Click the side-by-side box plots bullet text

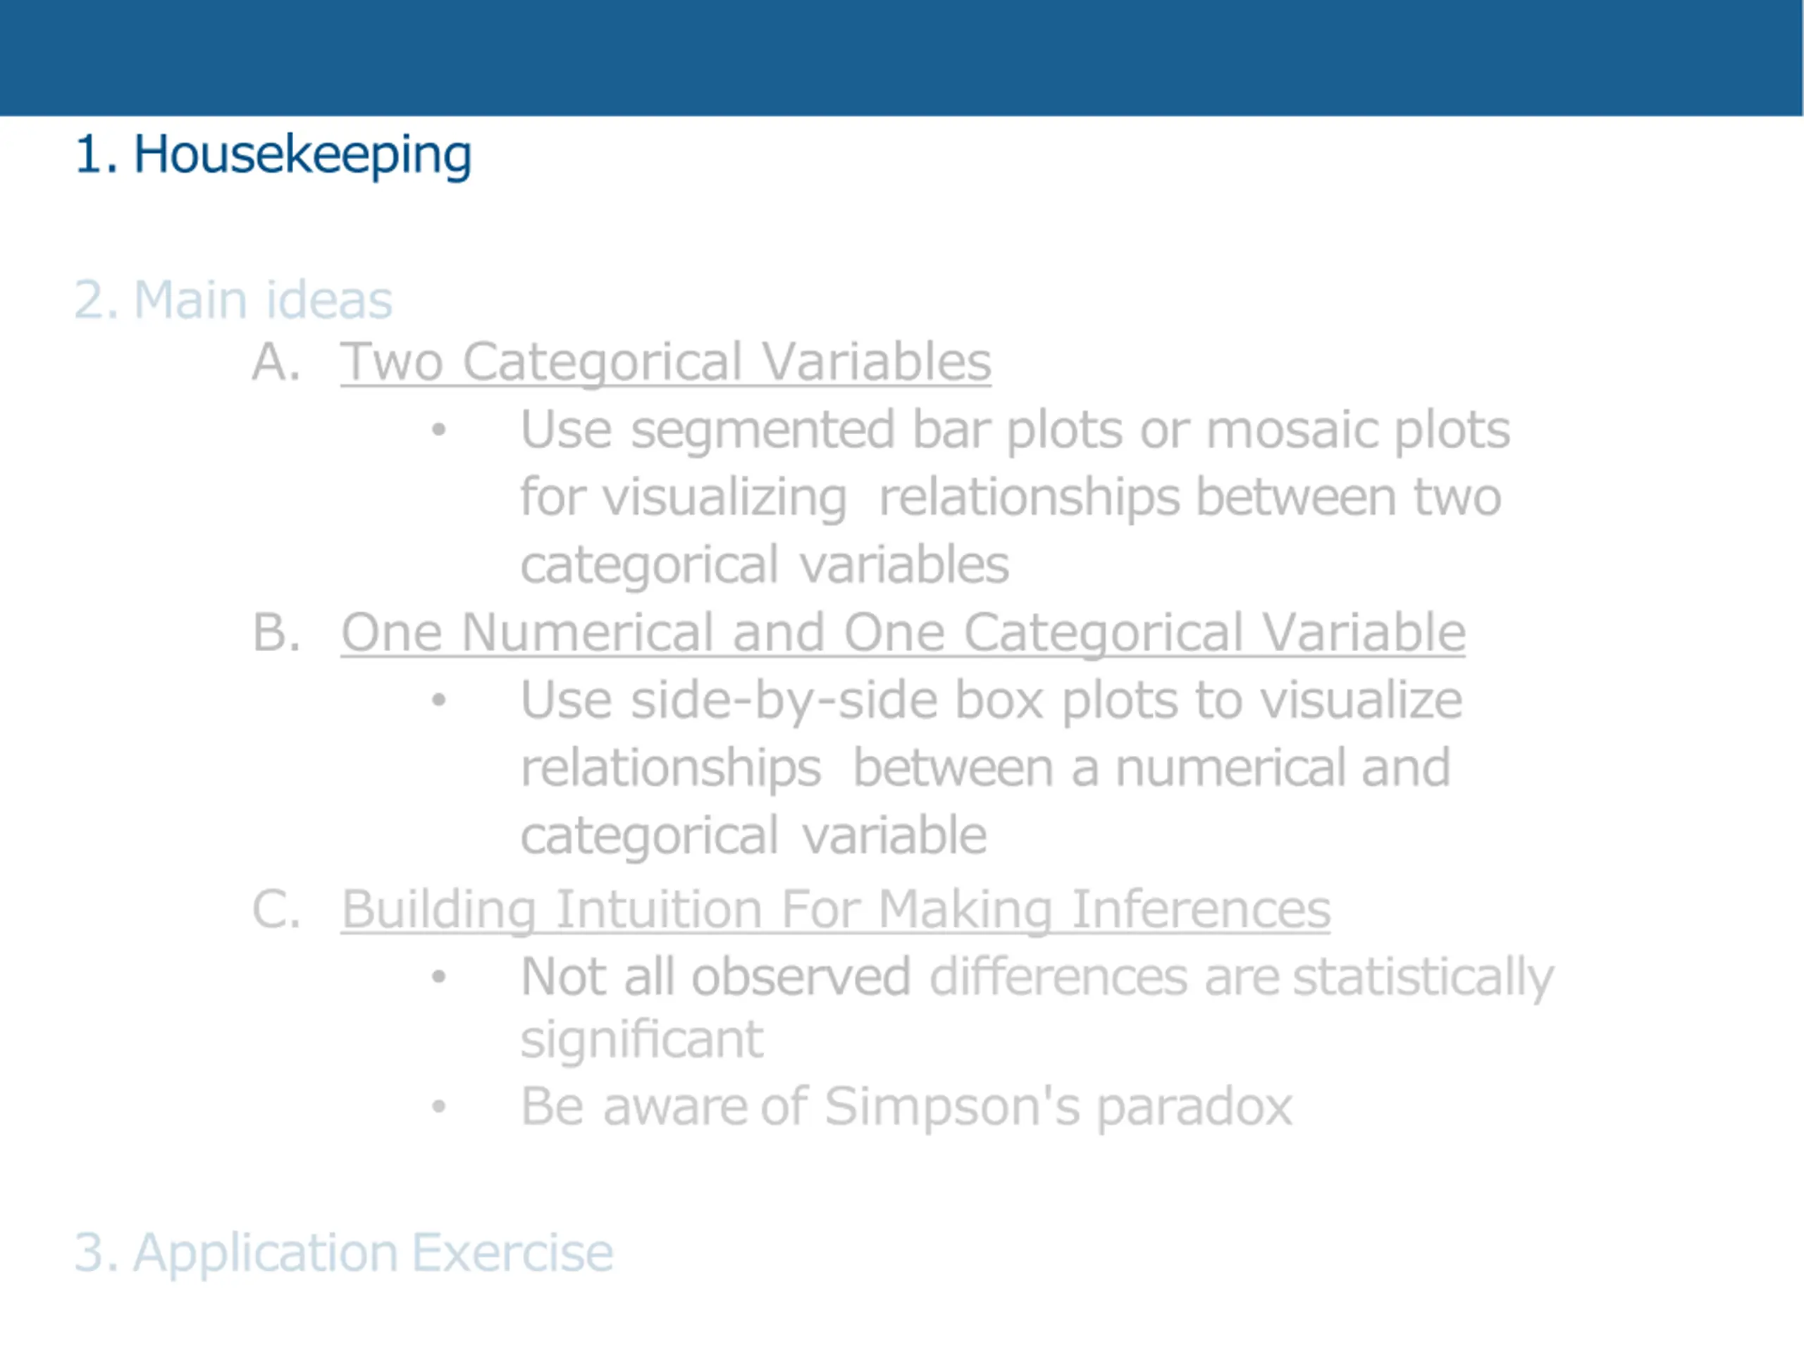991,767
